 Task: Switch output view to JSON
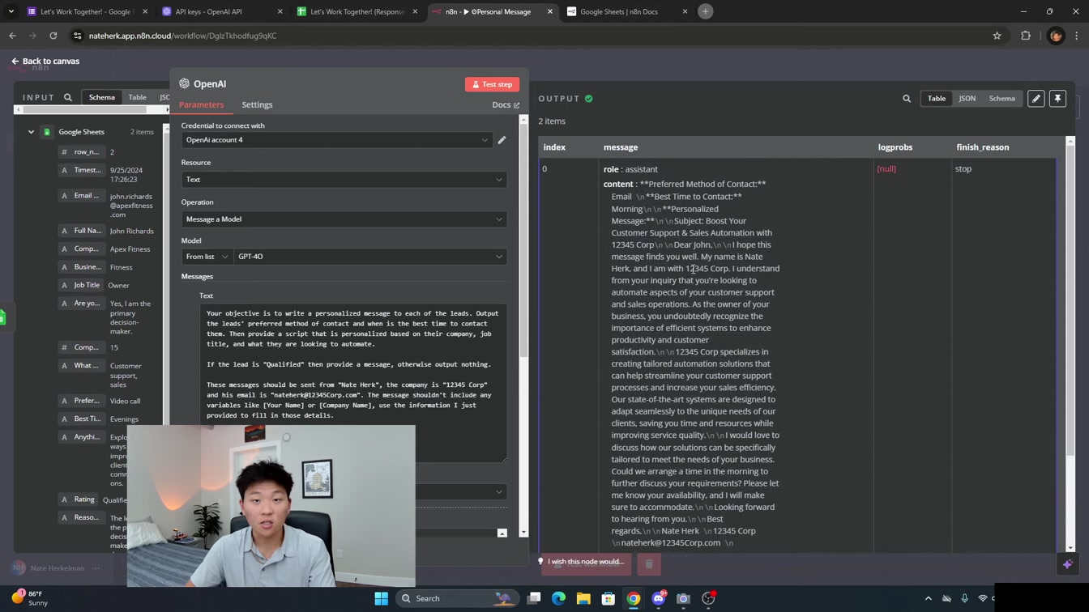(x=967, y=99)
